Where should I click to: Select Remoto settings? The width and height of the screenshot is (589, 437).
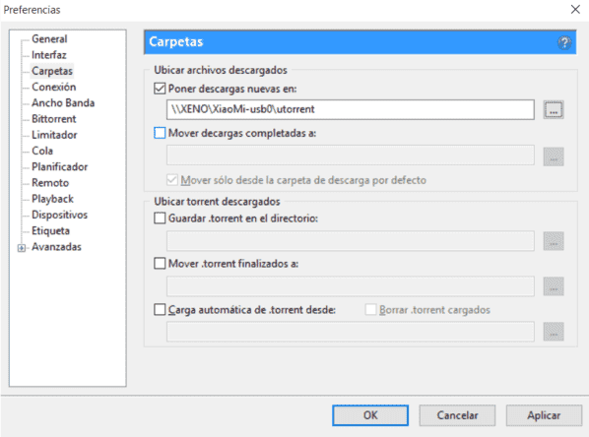pyautogui.click(x=50, y=183)
